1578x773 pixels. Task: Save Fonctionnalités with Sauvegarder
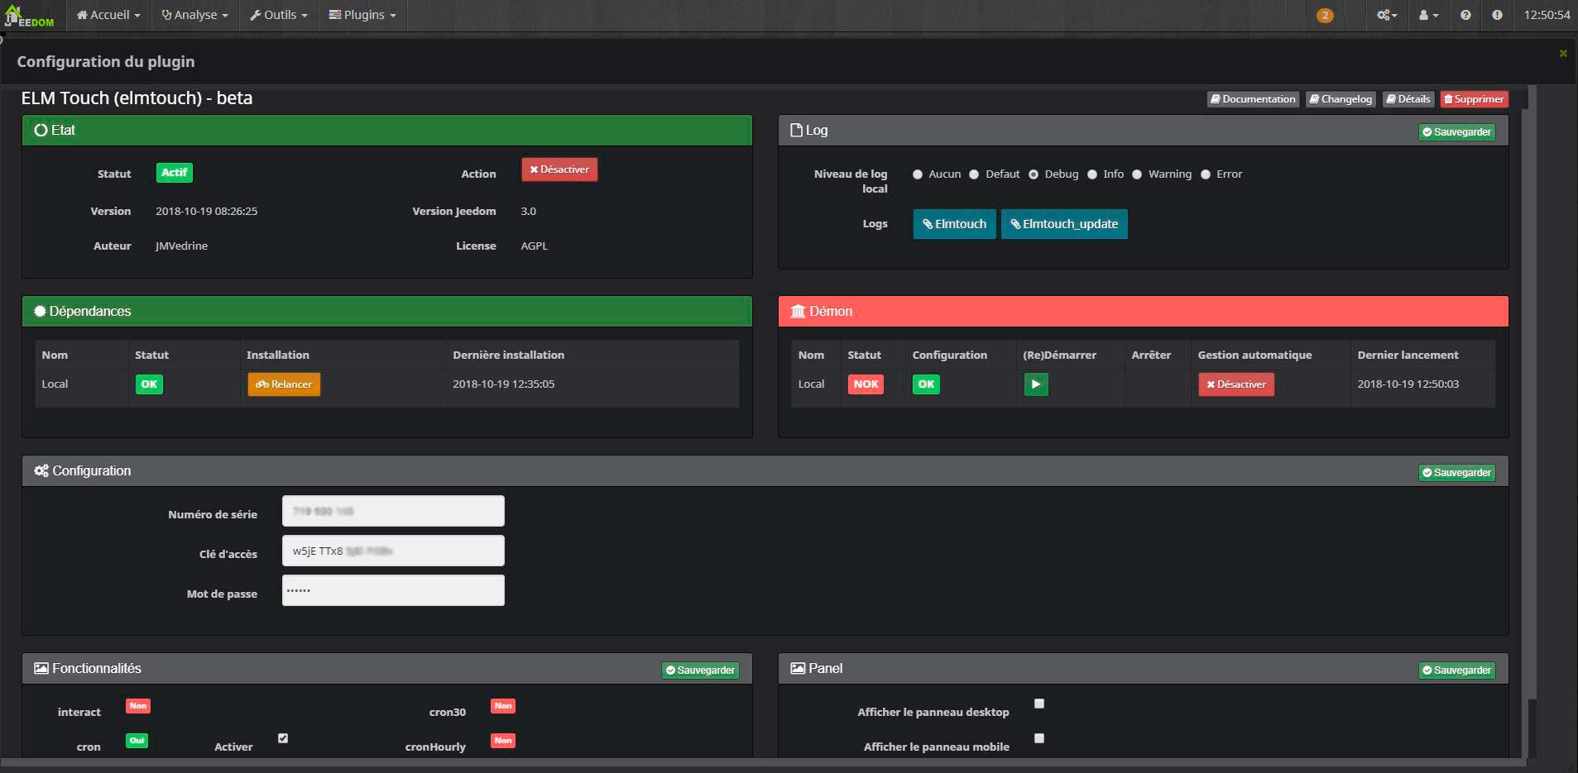pos(700,670)
